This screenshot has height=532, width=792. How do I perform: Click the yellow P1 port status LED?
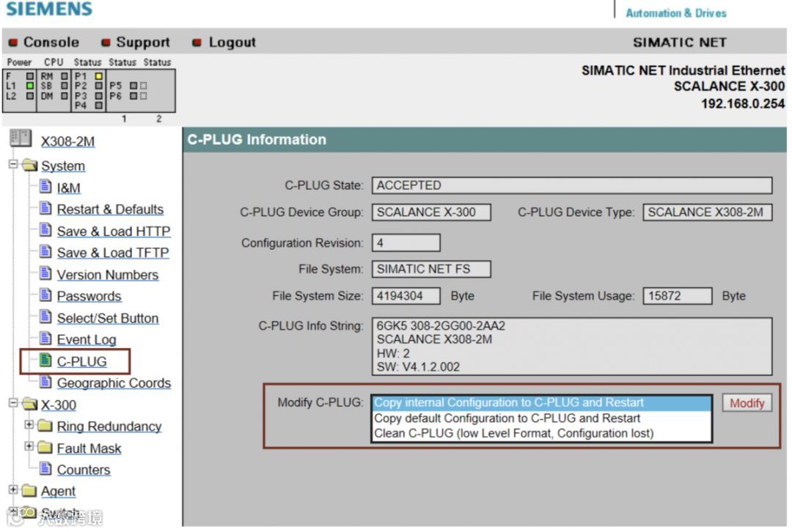(99, 76)
